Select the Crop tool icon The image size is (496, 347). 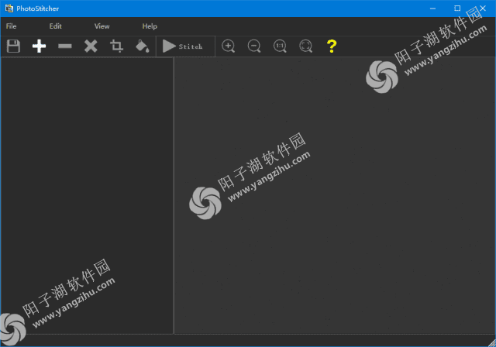[x=116, y=46]
